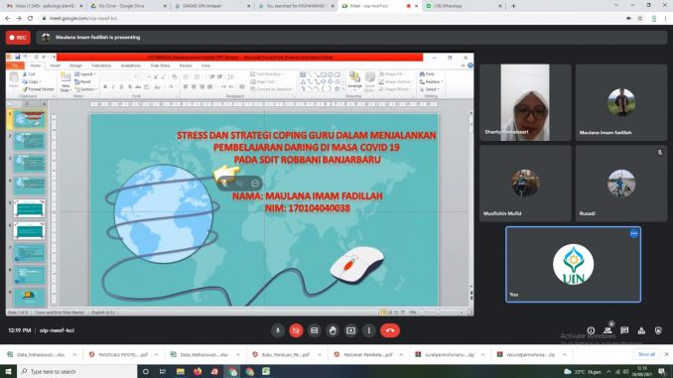Click the Windows Start button
The image size is (673, 378).
(x=8, y=372)
